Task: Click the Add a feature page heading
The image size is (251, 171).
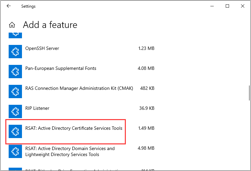Action: pos(50,25)
